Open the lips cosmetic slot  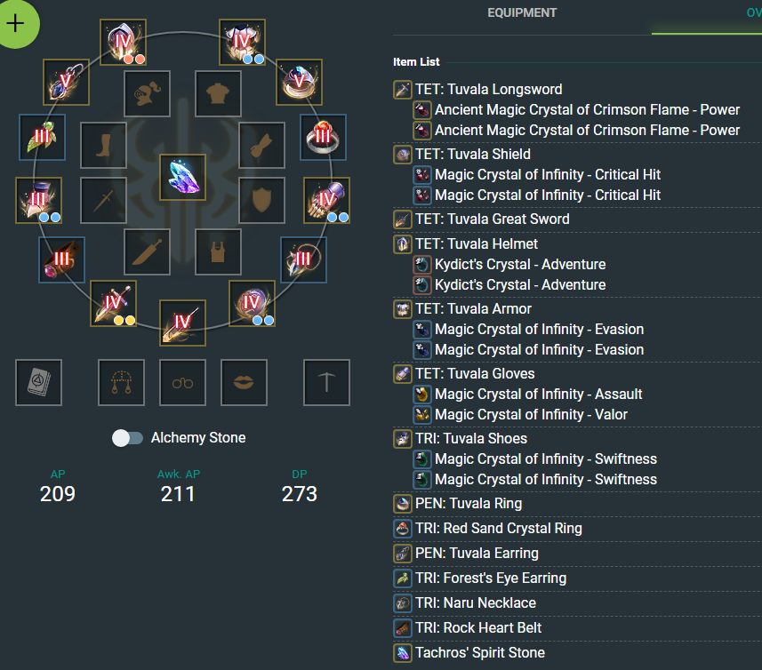coord(244,383)
